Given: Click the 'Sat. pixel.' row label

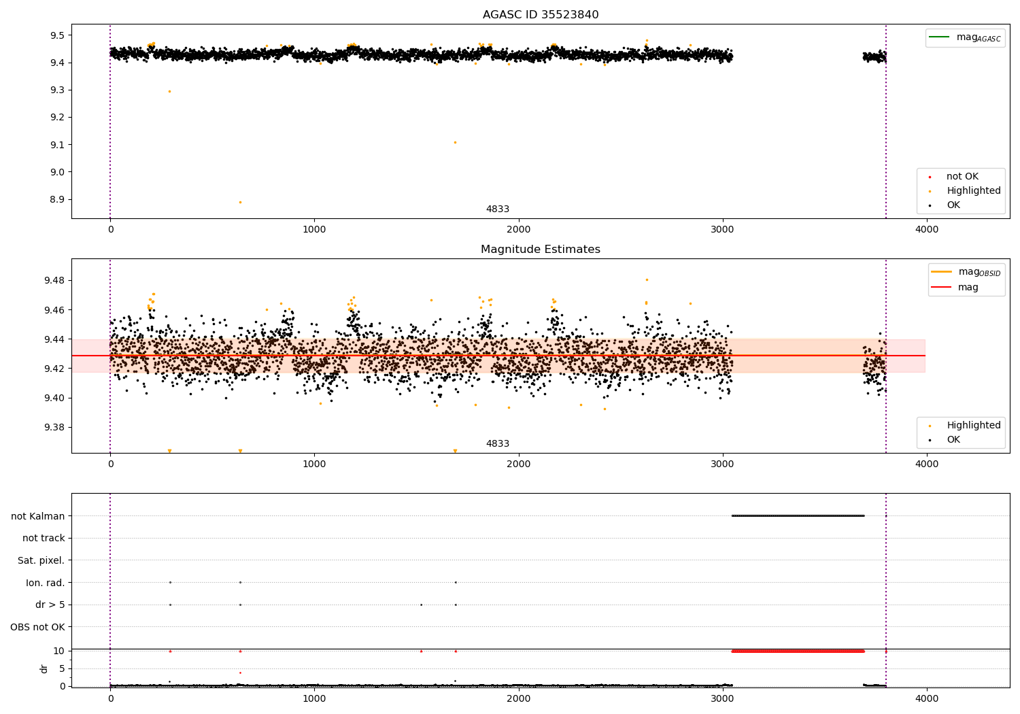Looking at the screenshot, I should (41, 561).
